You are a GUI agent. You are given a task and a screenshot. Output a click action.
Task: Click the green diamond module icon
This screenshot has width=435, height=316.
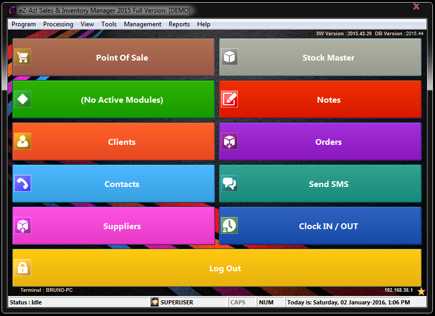(x=23, y=98)
